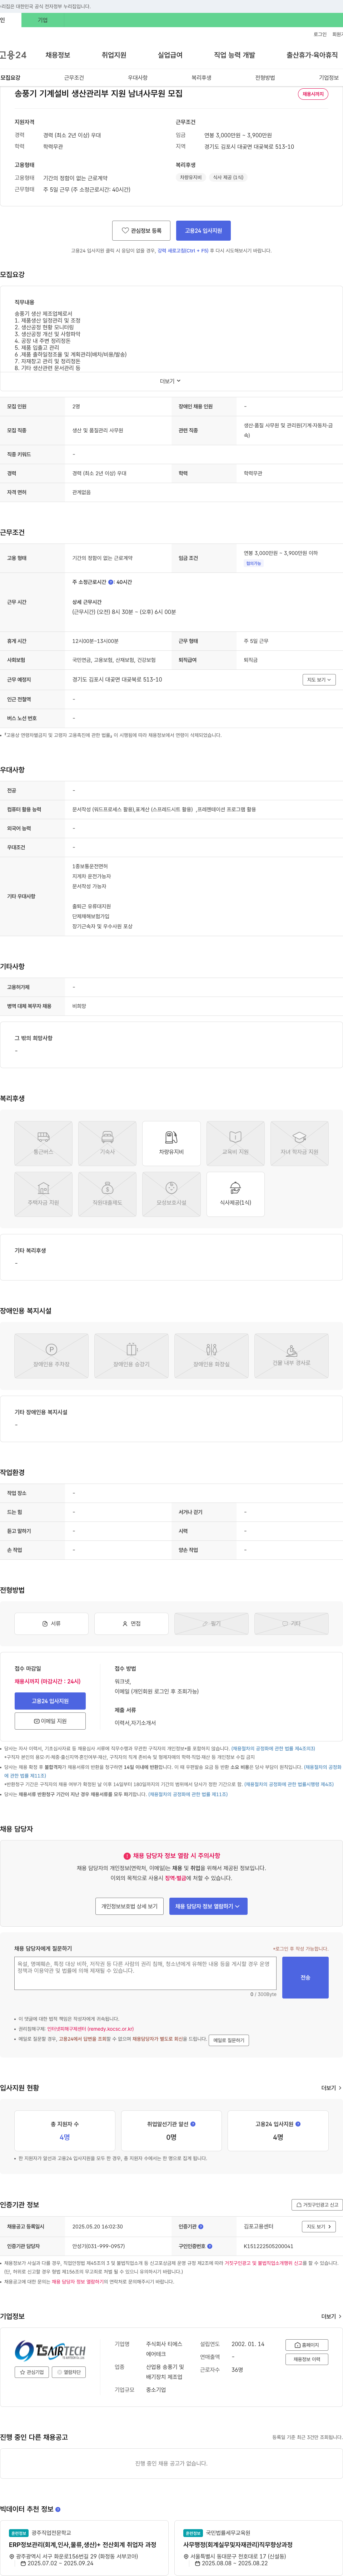343x2576 pixels.
Task: Click info icon beside 빅데이터 추천 정보
Action: [x=58, y=2509]
